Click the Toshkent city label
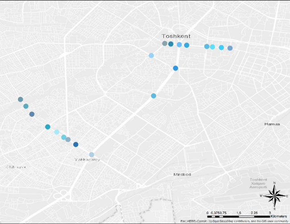Image resolution: width=290 pixels, height=224 pixels. pyautogui.click(x=175, y=35)
